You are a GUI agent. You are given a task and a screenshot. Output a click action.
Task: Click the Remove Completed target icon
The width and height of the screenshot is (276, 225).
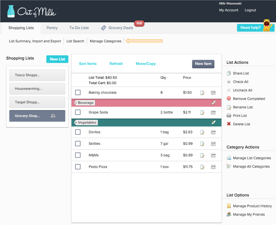pos(229,99)
